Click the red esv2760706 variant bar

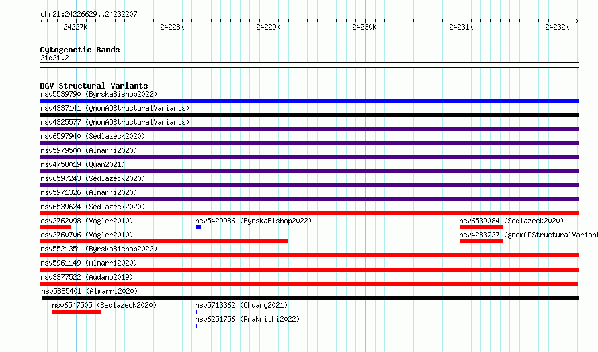(164, 241)
